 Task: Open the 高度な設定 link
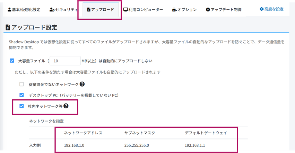pos(271,9)
